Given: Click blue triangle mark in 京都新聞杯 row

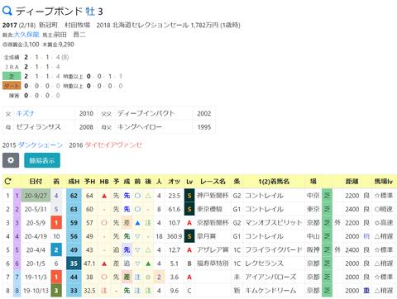Looking at the screenshot, I should 137,223.
